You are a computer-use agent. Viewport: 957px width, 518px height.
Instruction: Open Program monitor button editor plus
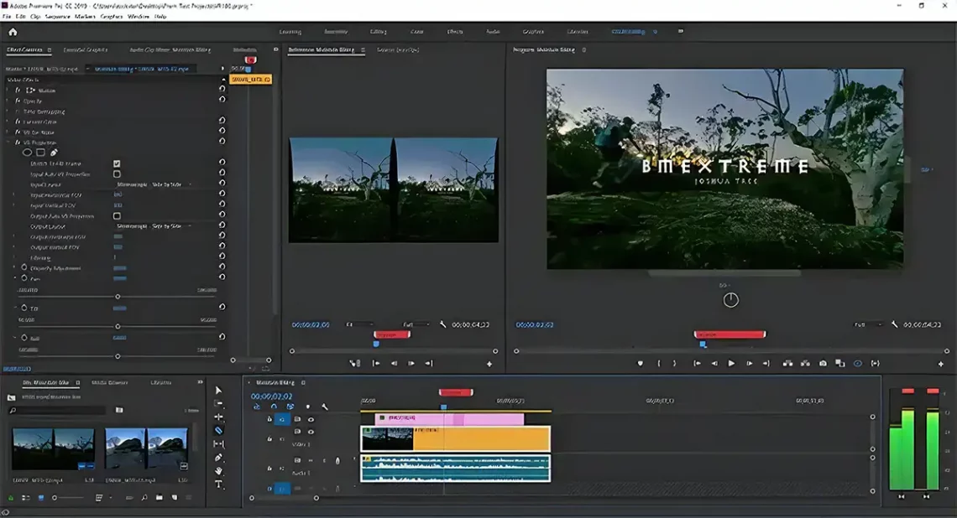click(940, 364)
